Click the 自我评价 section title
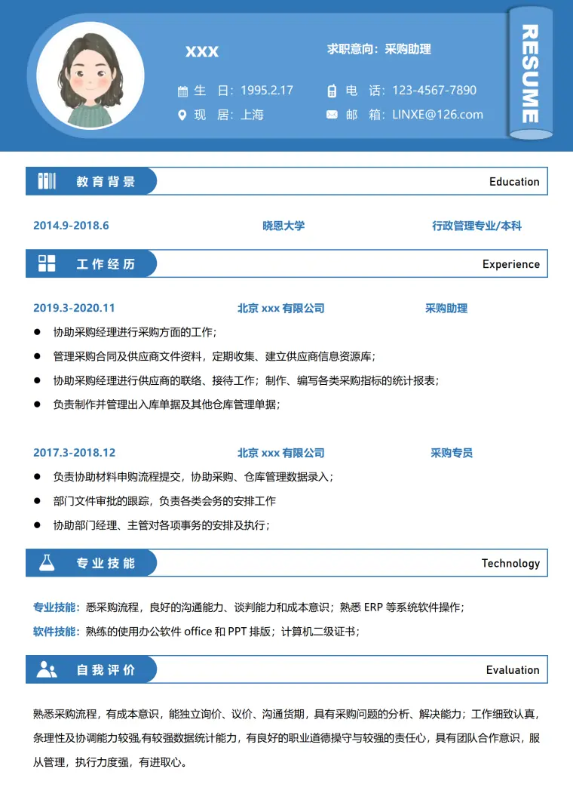 pos(106,670)
